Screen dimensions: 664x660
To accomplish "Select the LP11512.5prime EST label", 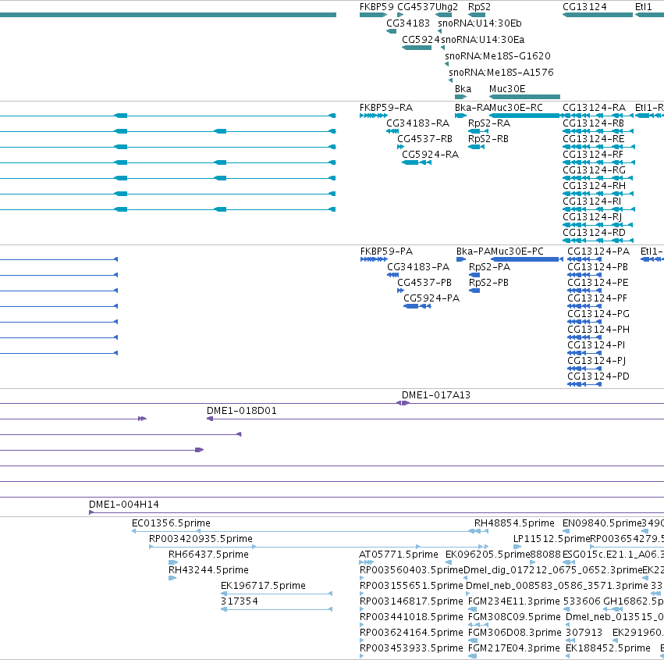I will tap(552, 539).
